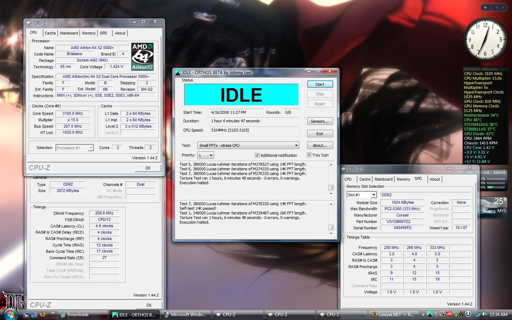
Task: Click the About... button in Orthos
Action: [x=320, y=145]
